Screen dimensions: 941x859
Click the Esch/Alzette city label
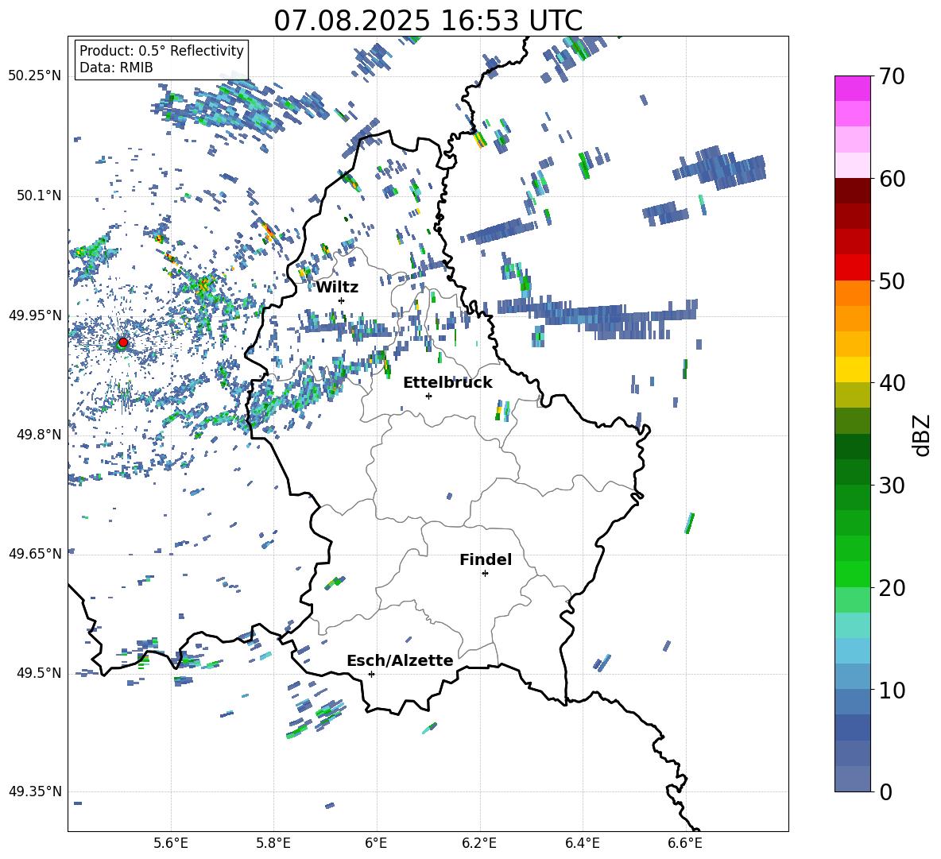(x=400, y=660)
